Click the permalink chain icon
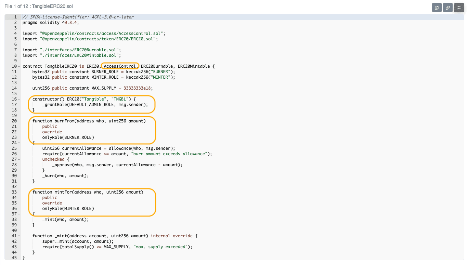This screenshot has height=265, width=467. pyautogui.click(x=447, y=8)
